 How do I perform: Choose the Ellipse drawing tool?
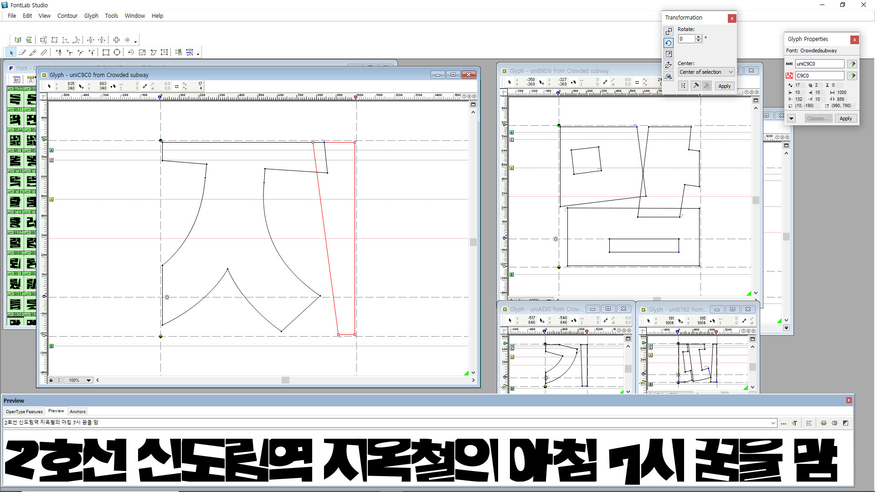click(x=117, y=52)
